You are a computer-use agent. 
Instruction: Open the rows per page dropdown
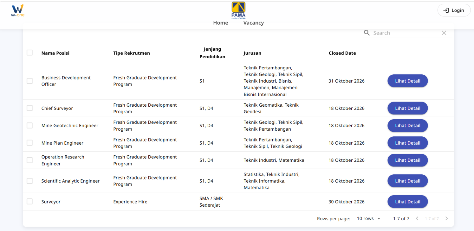pyautogui.click(x=368, y=219)
